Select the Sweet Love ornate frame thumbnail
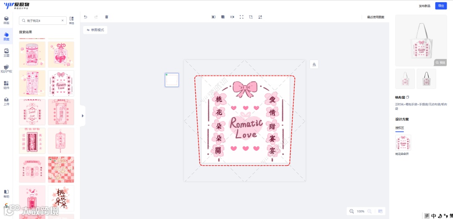The image size is (453, 219). click(x=32, y=112)
